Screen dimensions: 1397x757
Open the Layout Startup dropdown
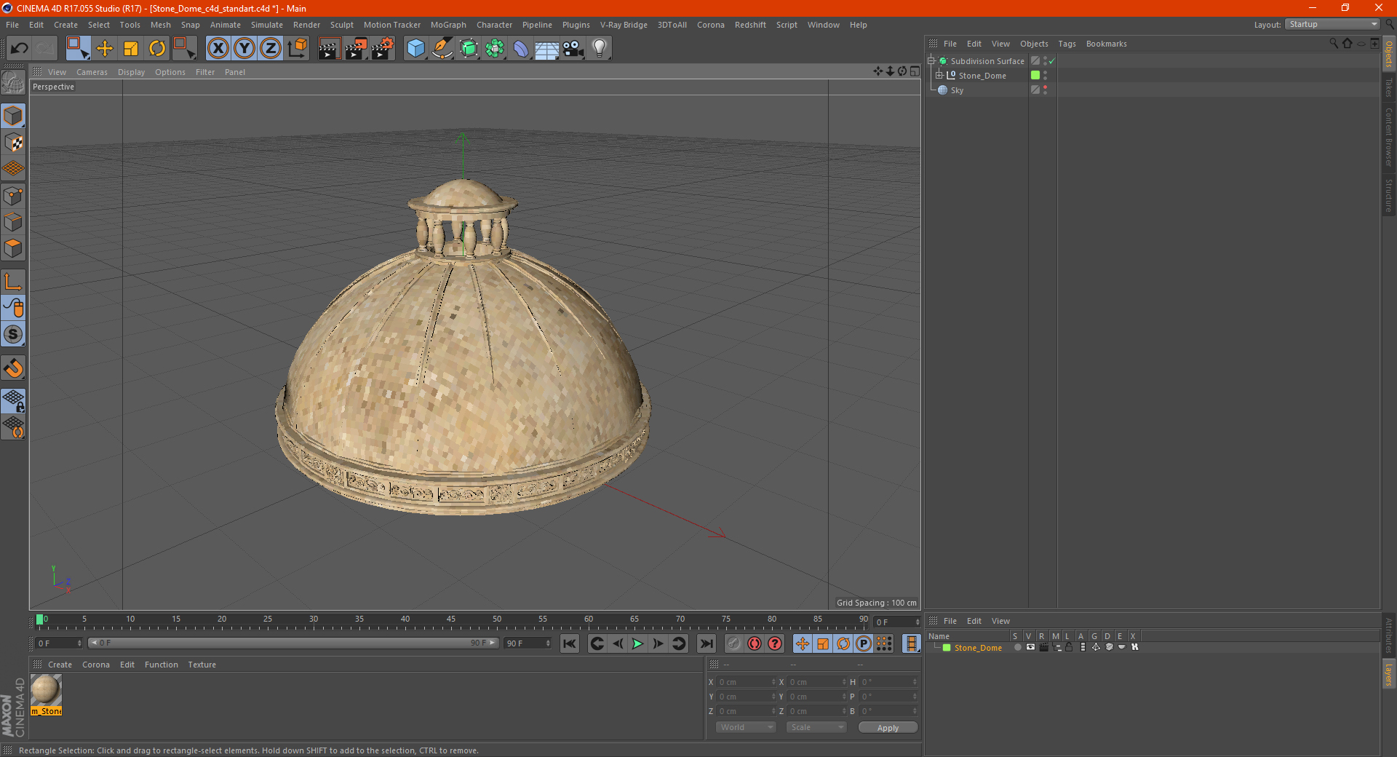[x=1332, y=25]
